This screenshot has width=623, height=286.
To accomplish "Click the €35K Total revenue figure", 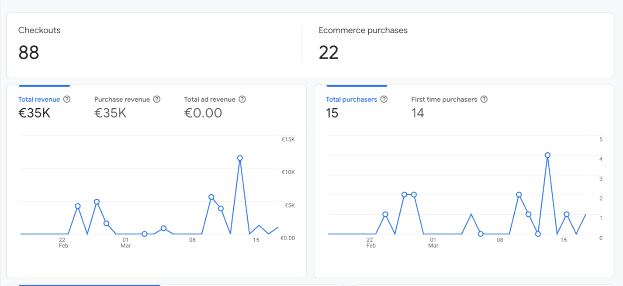I will pos(35,113).
